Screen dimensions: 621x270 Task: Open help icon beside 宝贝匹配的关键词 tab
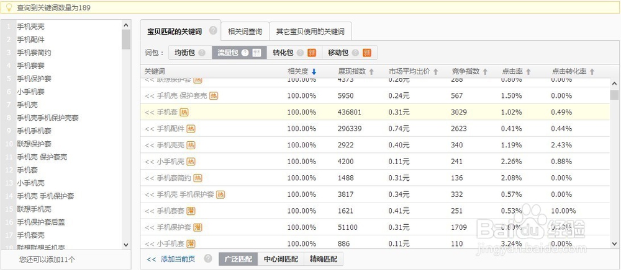tap(213, 30)
